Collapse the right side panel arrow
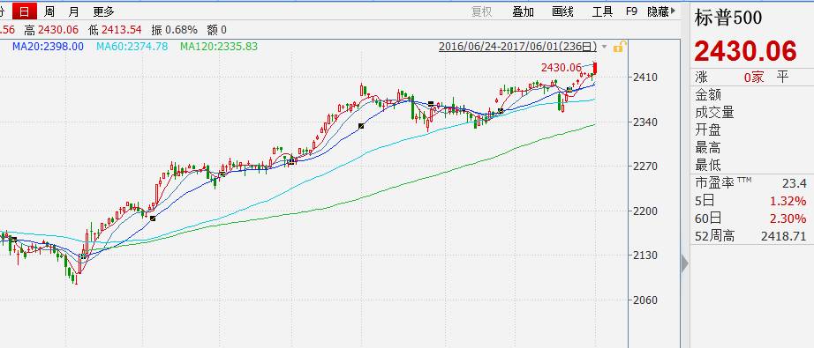This screenshot has width=814, height=348. [x=685, y=264]
